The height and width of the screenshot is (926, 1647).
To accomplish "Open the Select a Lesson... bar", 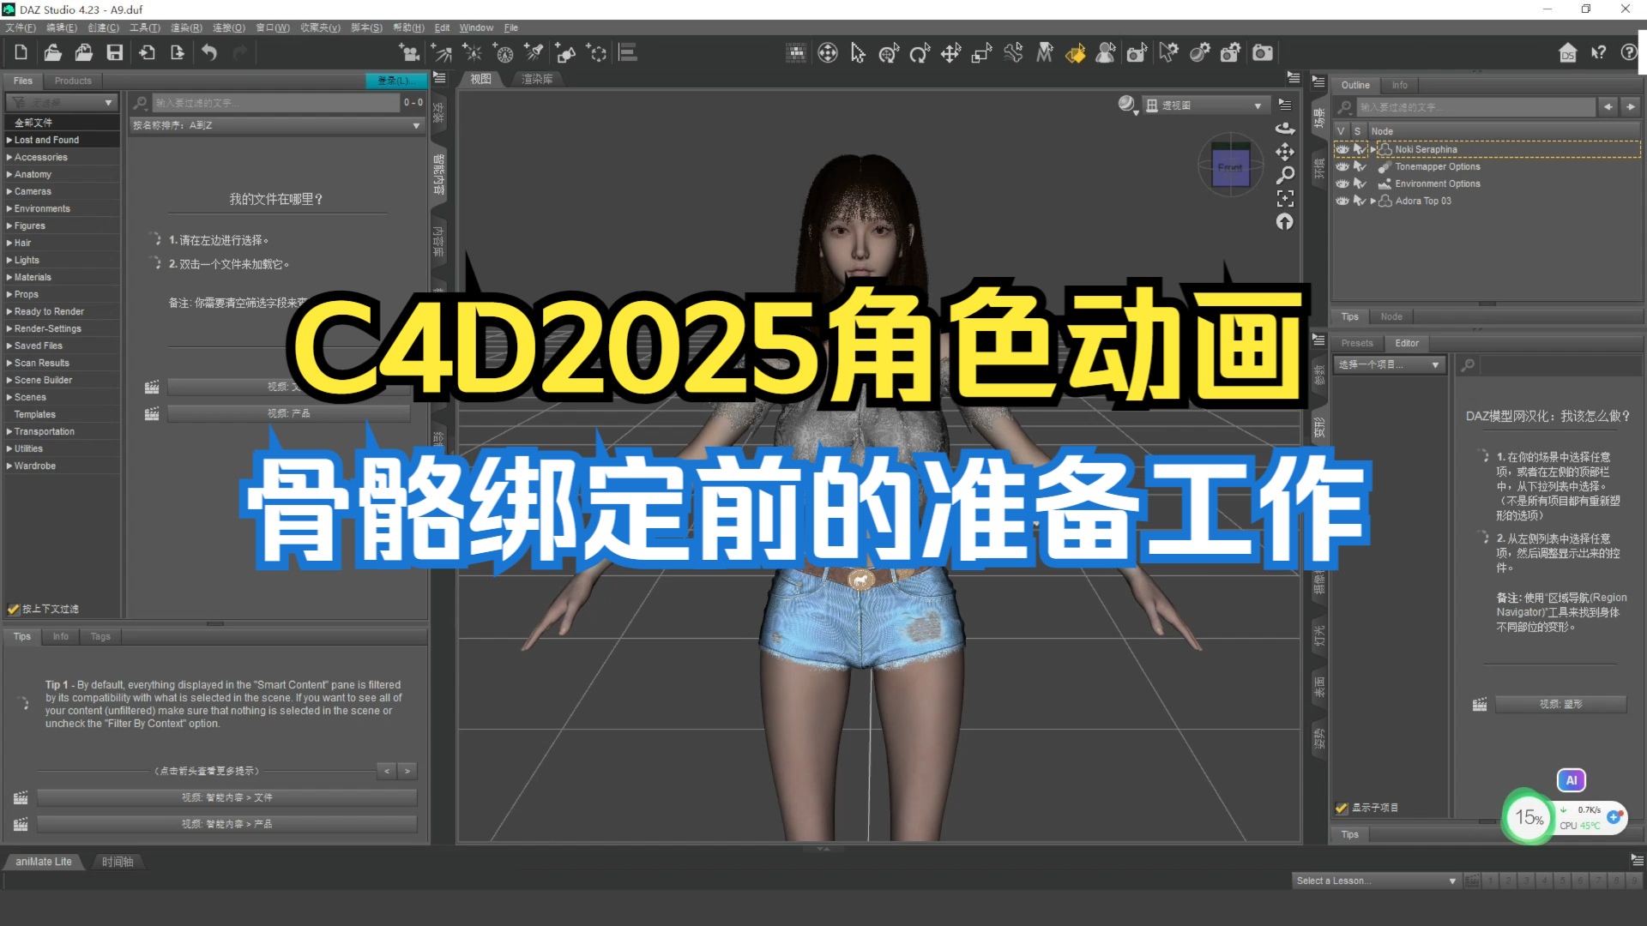I will [x=1373, y=880].
